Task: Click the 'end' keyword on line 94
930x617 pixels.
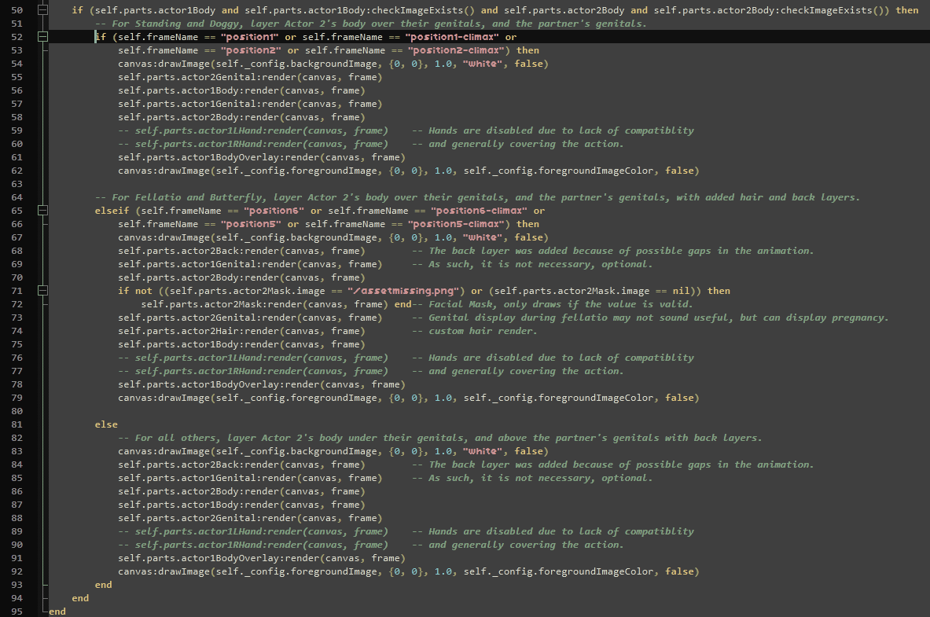Action: (80, 598)
